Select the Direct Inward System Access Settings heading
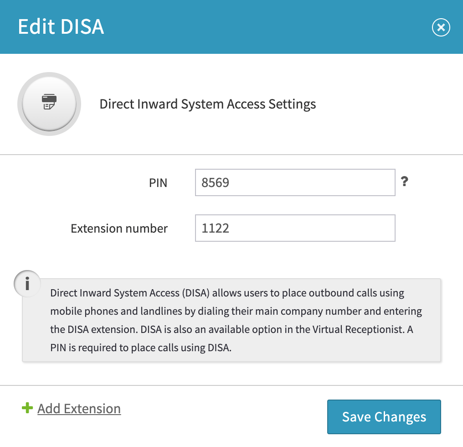Viewport: 463px width, 447px height. click(x=208, y=104)
